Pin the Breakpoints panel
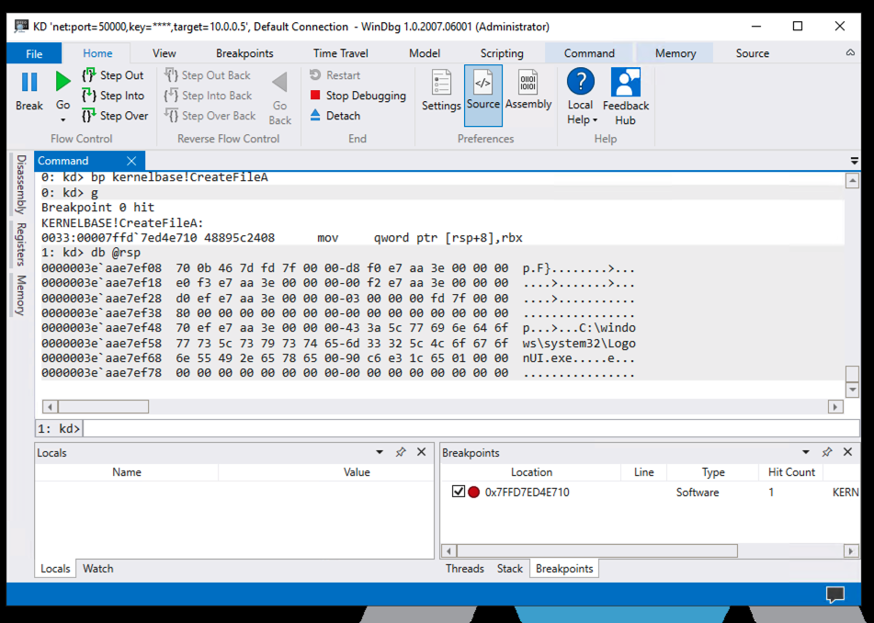 827,452
